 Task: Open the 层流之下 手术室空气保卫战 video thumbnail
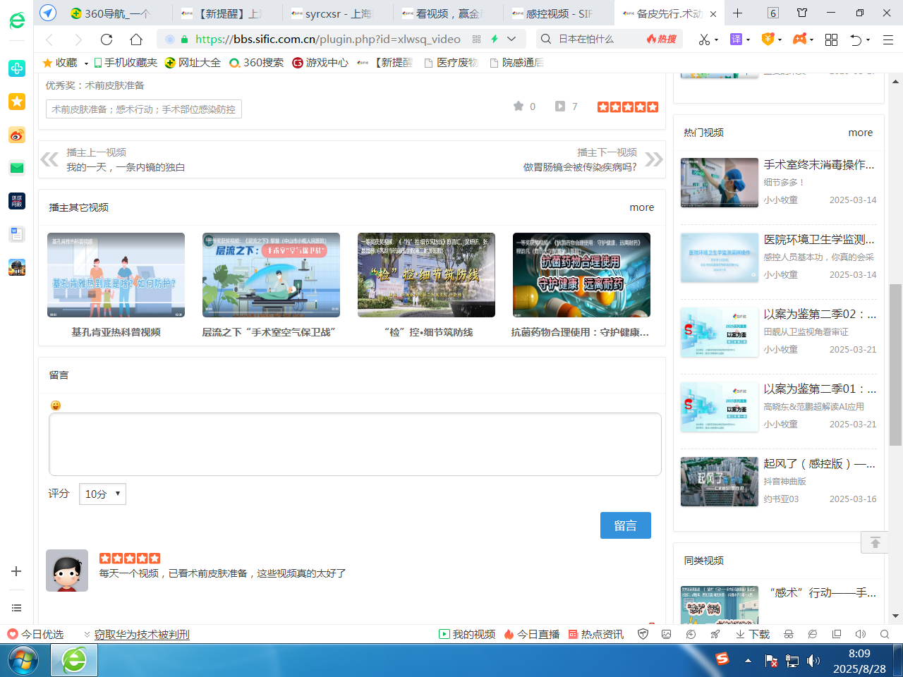271,275
